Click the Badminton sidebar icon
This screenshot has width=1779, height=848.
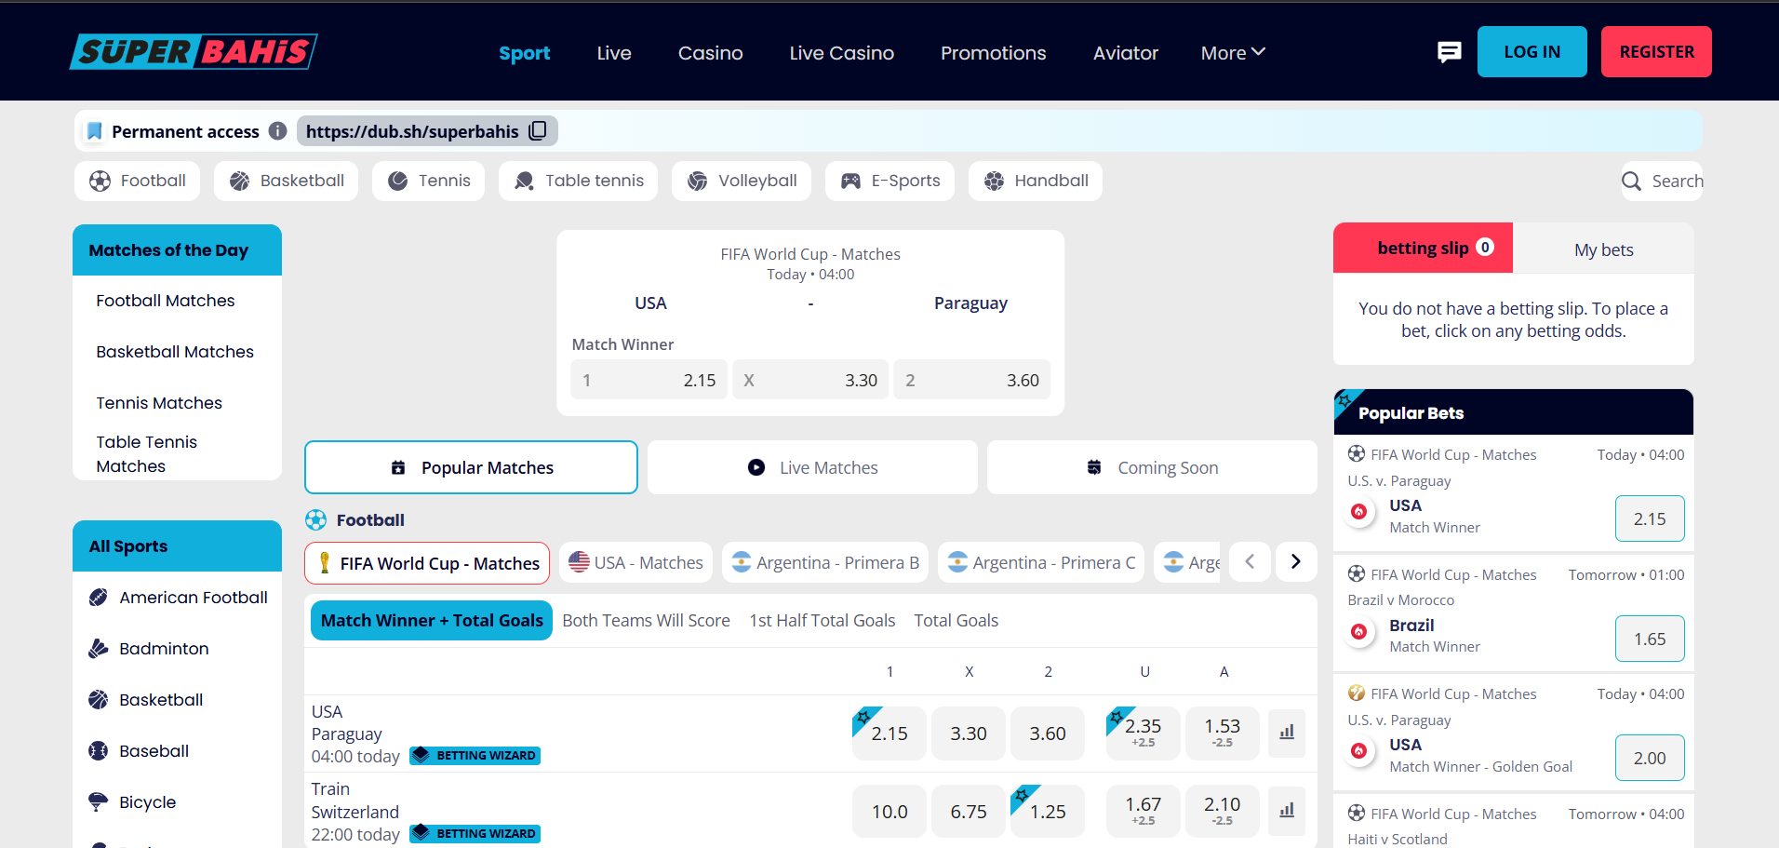98,649
